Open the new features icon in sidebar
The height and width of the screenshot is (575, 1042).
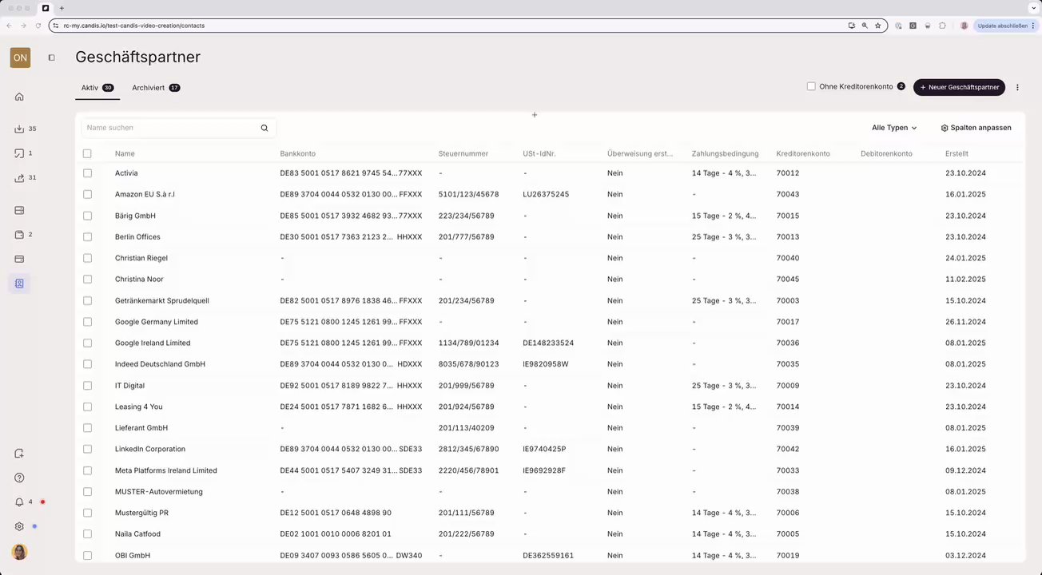tap(19, 454)
